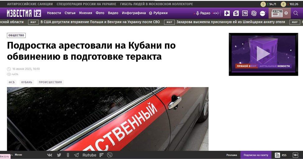Expand the Рубрики sections menu

[x=158, y=13]
